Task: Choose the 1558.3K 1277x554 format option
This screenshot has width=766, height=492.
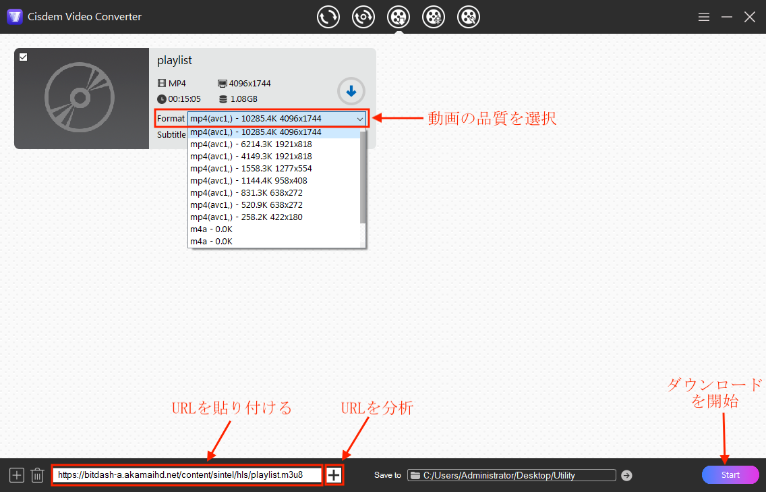Action: [x=251, y=169]
